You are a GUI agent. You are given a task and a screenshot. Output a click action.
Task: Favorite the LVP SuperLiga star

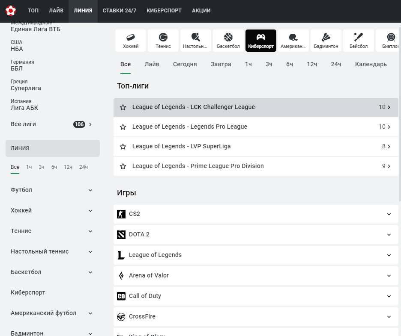click(123, 147)
